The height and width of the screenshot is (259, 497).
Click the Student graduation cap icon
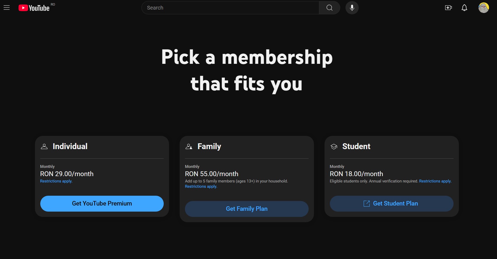point(334,146)
